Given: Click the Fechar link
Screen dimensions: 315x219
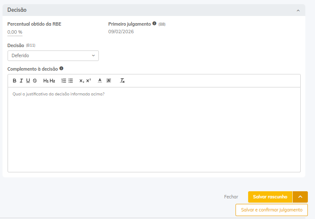Looking at the screenshot, I should coord(231,197).
